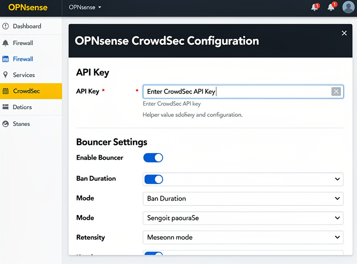This screenshot has height=264, width=357.
Task: Click the pin icon beside Services
Action: click(x=5, y=75)
